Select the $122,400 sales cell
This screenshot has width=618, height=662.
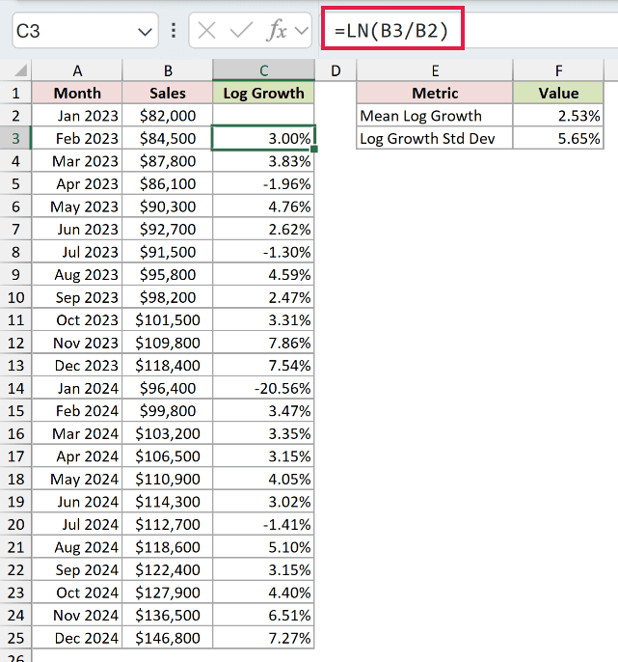168,569
